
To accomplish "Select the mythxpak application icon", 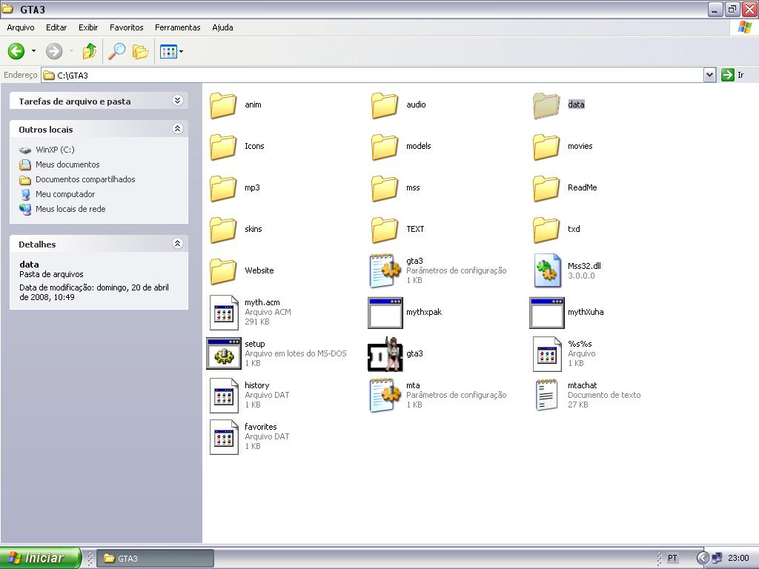I will tap(385, 313).
